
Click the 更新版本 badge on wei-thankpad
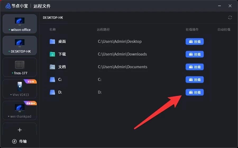(x=31, y=103)
